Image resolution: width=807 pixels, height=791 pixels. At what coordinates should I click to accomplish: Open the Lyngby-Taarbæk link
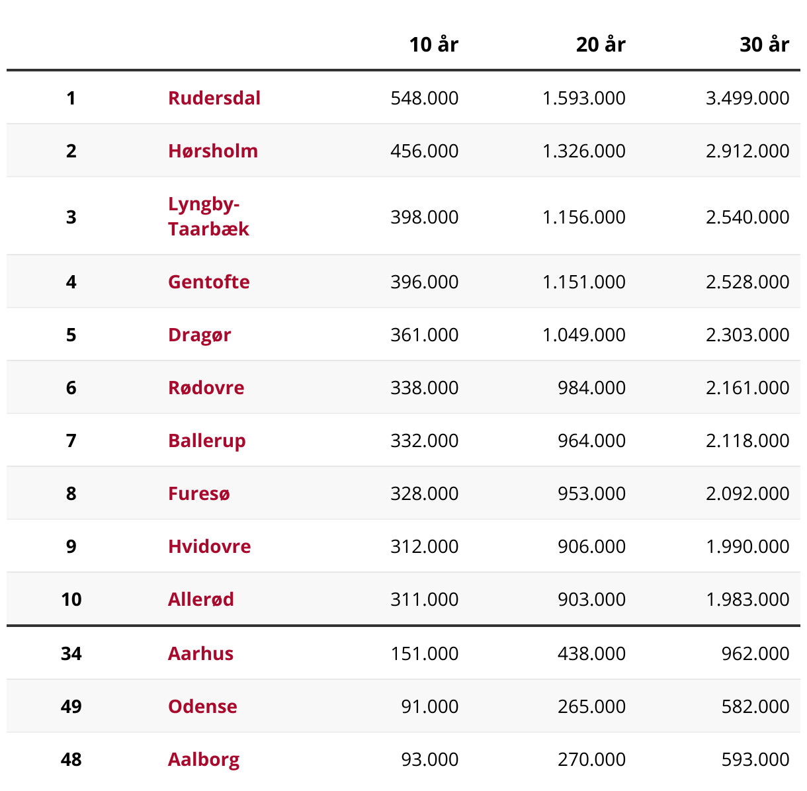[208, 216]
